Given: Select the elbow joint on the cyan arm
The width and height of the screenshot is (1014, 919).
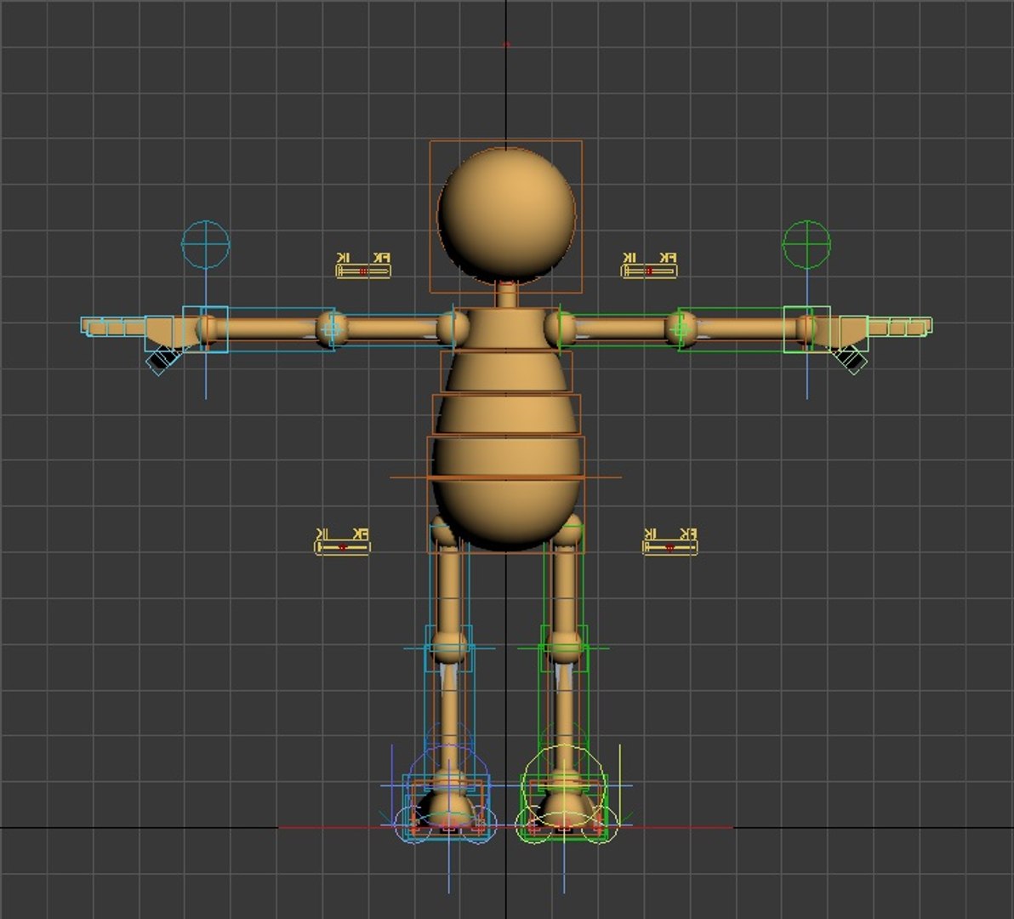Looking at the screenshot, I should [332, 328].
